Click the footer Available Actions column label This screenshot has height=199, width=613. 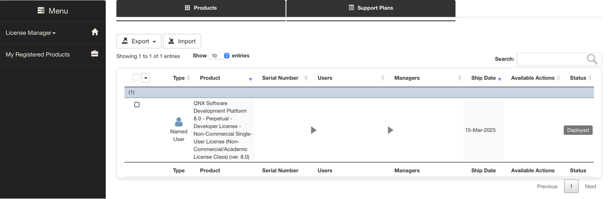click(533, 170)
